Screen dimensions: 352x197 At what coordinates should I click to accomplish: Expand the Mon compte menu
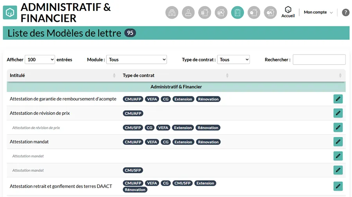pyautogui.click(x=318, y=12)
